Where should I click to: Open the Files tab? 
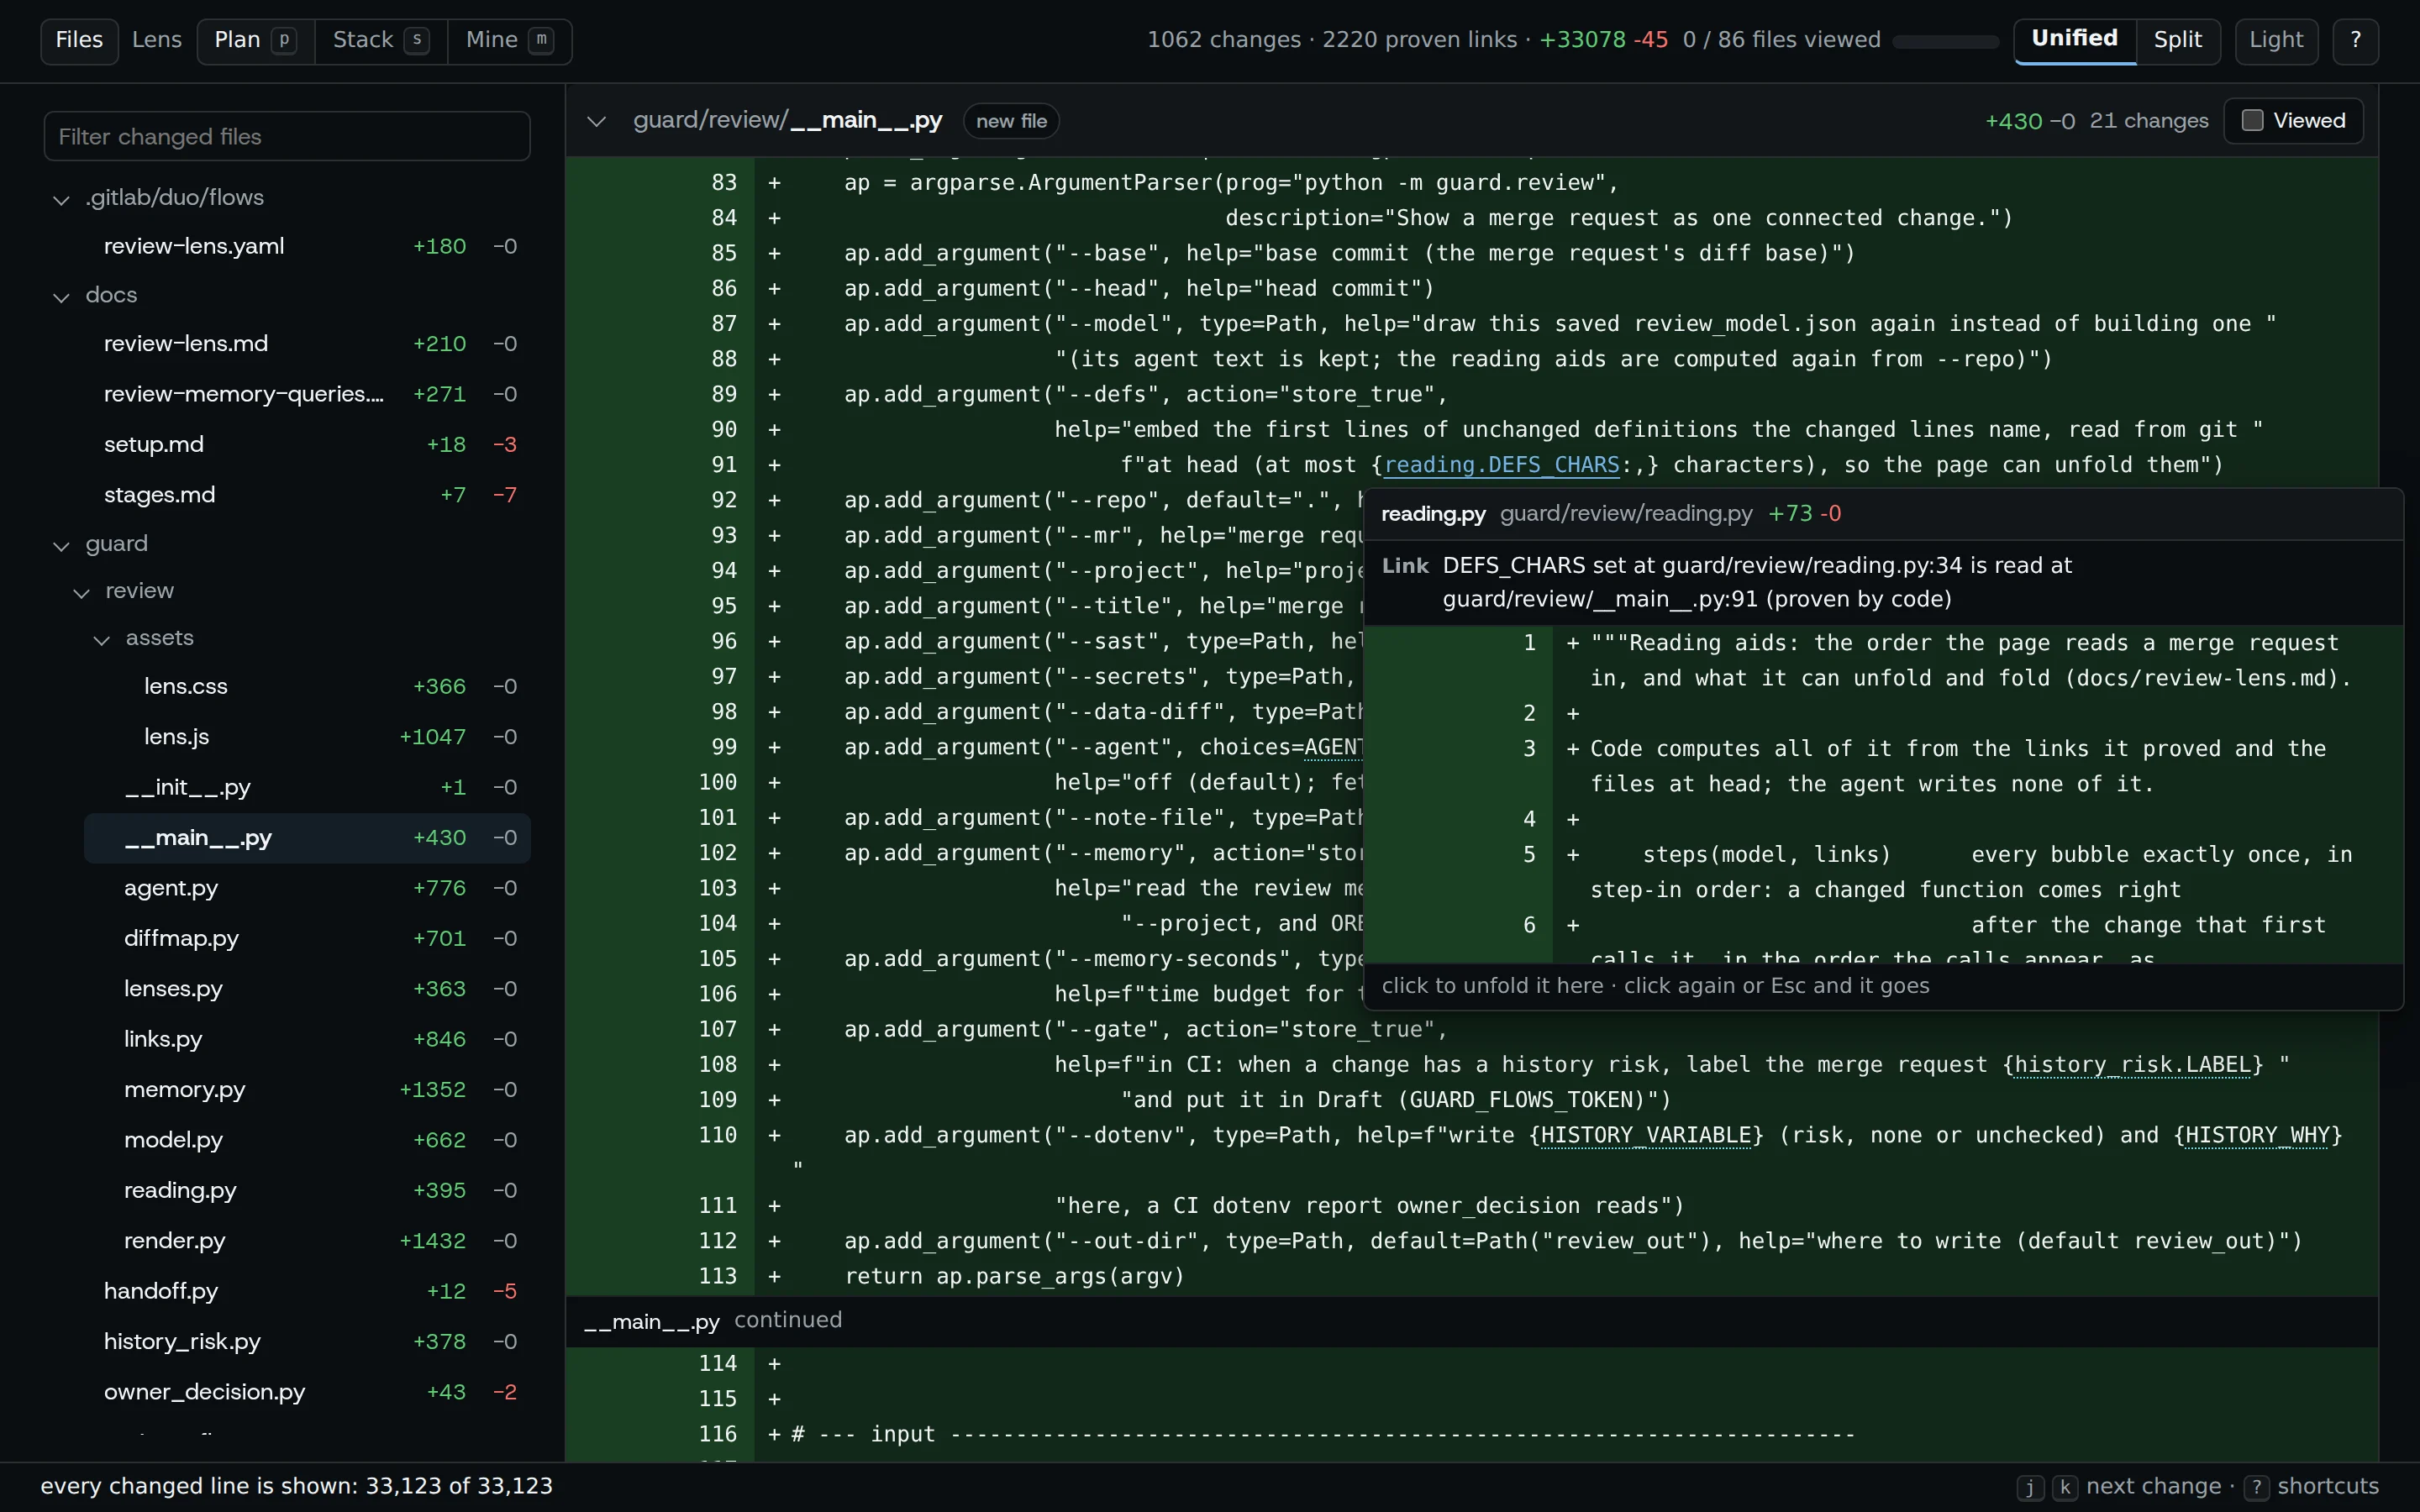(79, 40)
